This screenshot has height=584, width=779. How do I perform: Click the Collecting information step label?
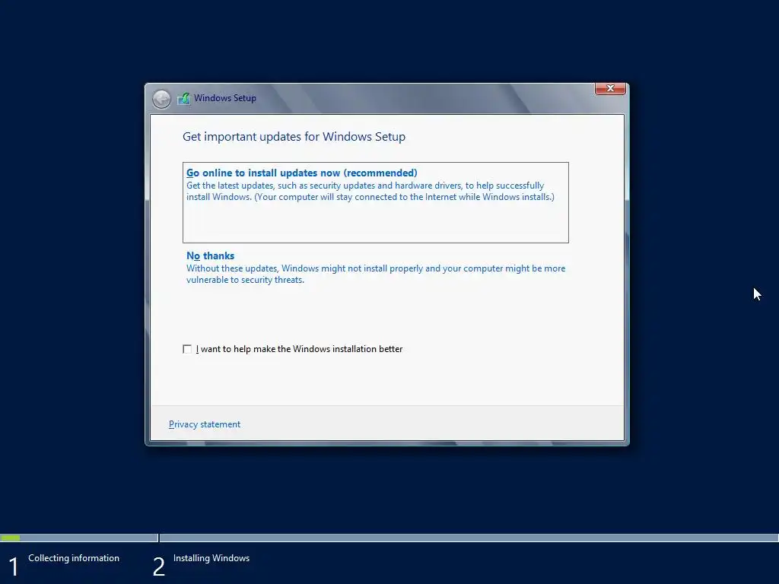pyautogui.click(x=74, y=558)
